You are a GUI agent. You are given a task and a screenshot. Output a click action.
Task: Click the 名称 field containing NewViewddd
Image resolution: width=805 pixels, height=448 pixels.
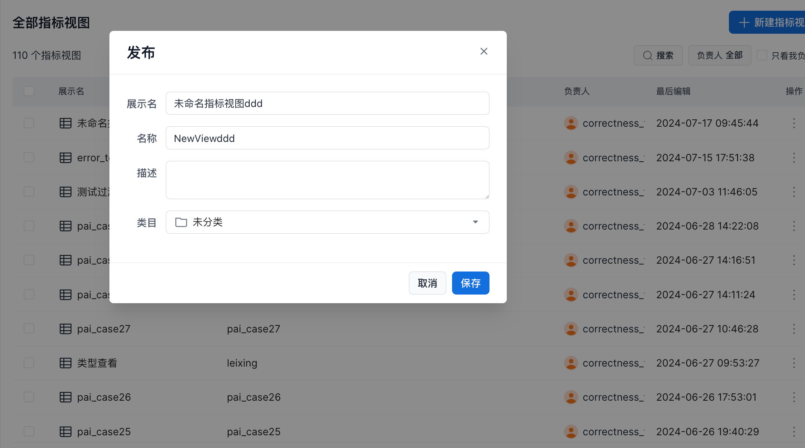(327, 138)
